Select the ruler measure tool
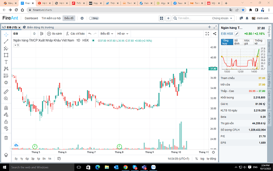Viewport: 273px width, 171px height. pos(6,92)
